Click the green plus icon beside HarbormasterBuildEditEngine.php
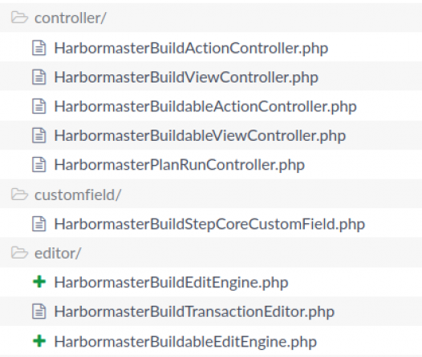The height and width of the screenshot is (357, 422). click(39, 282)
